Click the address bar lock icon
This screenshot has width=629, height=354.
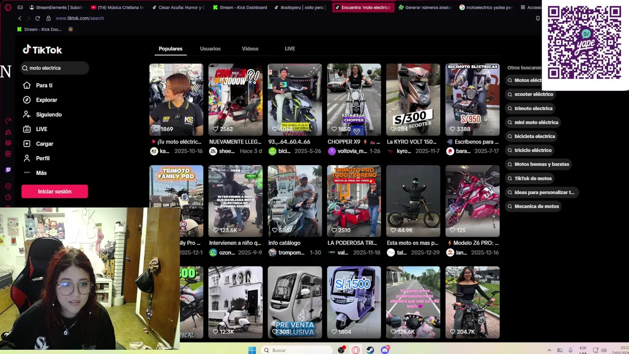tap(48, 18)
